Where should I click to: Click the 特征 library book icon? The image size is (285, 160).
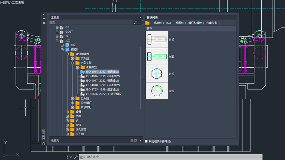pyautogui.click(x=67, y=45)
